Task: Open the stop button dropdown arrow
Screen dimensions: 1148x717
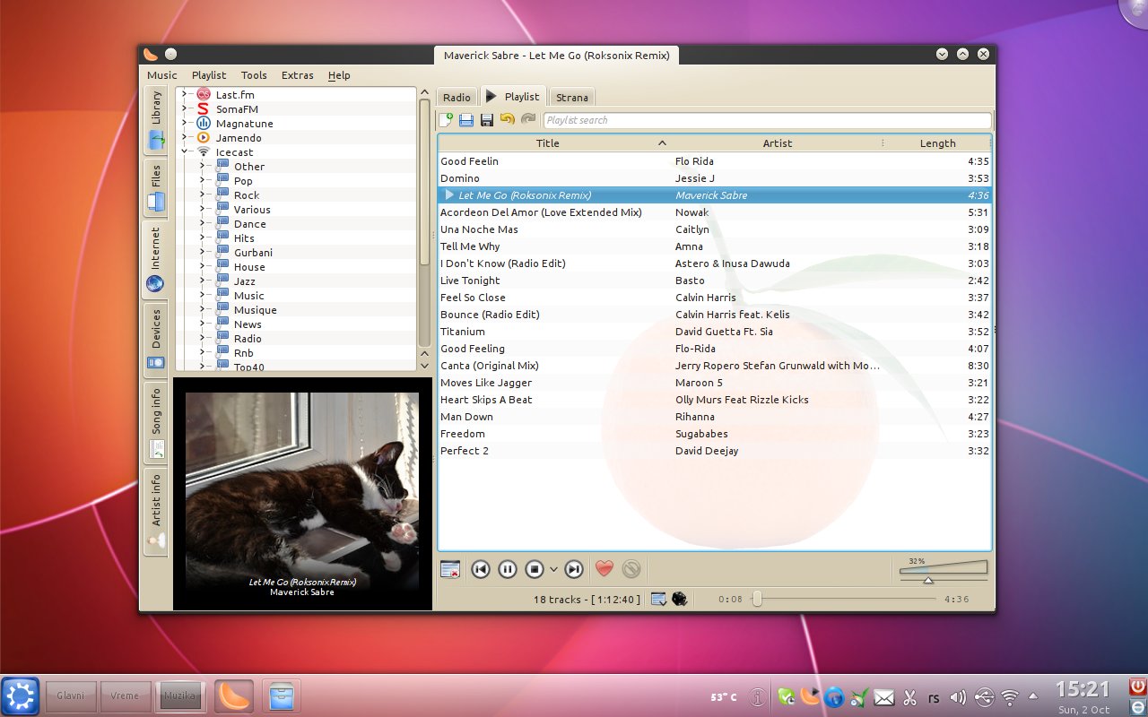Action: pos(553,569)
